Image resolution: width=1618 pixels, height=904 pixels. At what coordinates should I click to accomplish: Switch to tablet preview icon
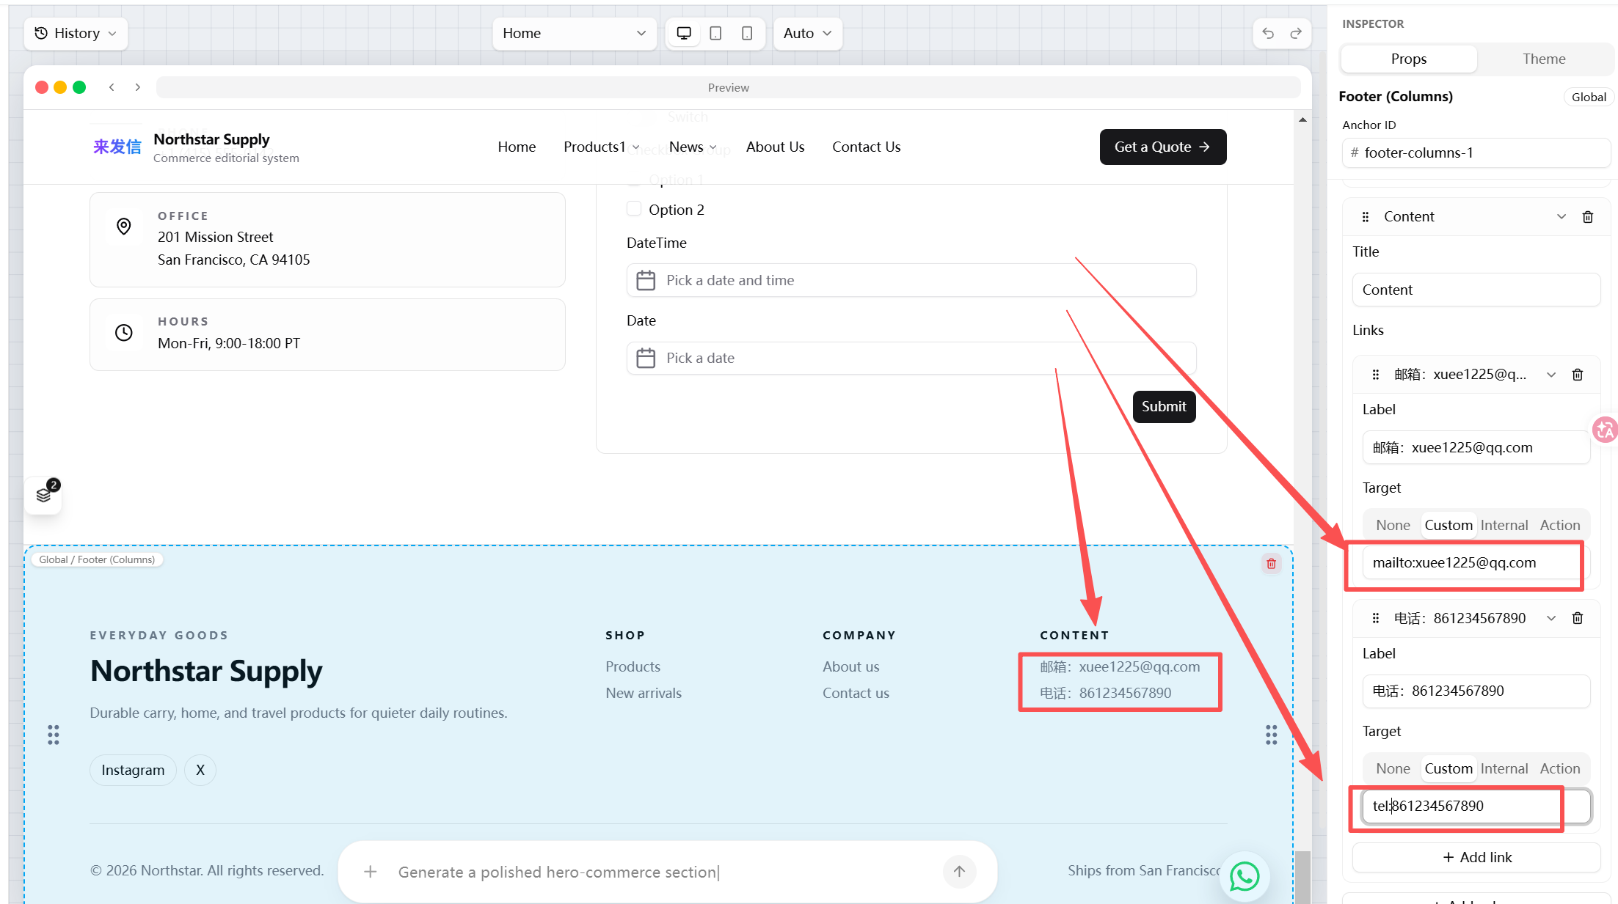(x=715, y=33)
